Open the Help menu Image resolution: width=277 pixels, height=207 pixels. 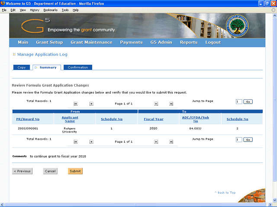tap(76, 10)
